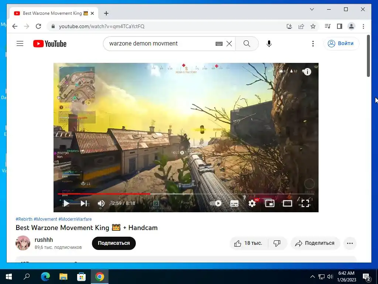Image resolution: width=378 pixels, height=284 pixels.
Task: Click the address bar URL
Action: tap(102, 26)
